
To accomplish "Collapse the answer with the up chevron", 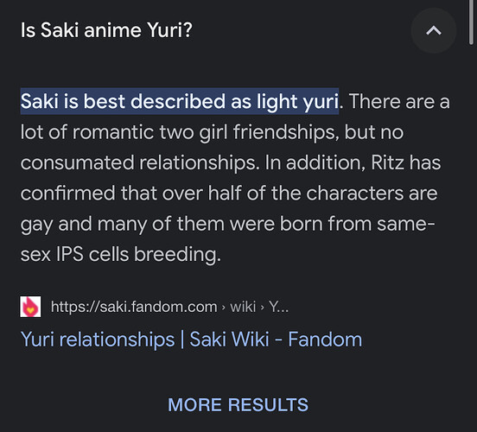I will click(434, 30).
